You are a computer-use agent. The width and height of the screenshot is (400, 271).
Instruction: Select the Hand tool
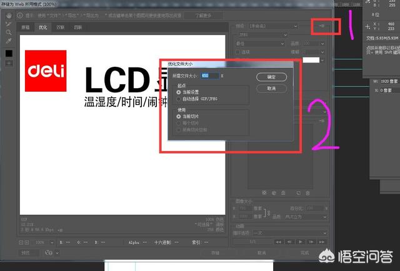click(x=8, y=16)
